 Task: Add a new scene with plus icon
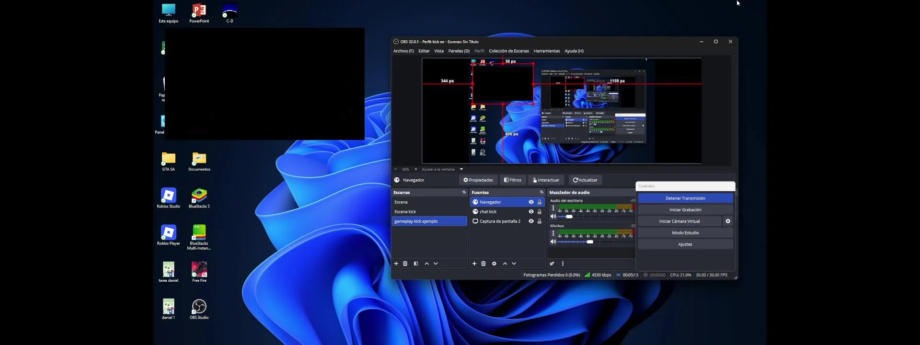click(396, 264)
